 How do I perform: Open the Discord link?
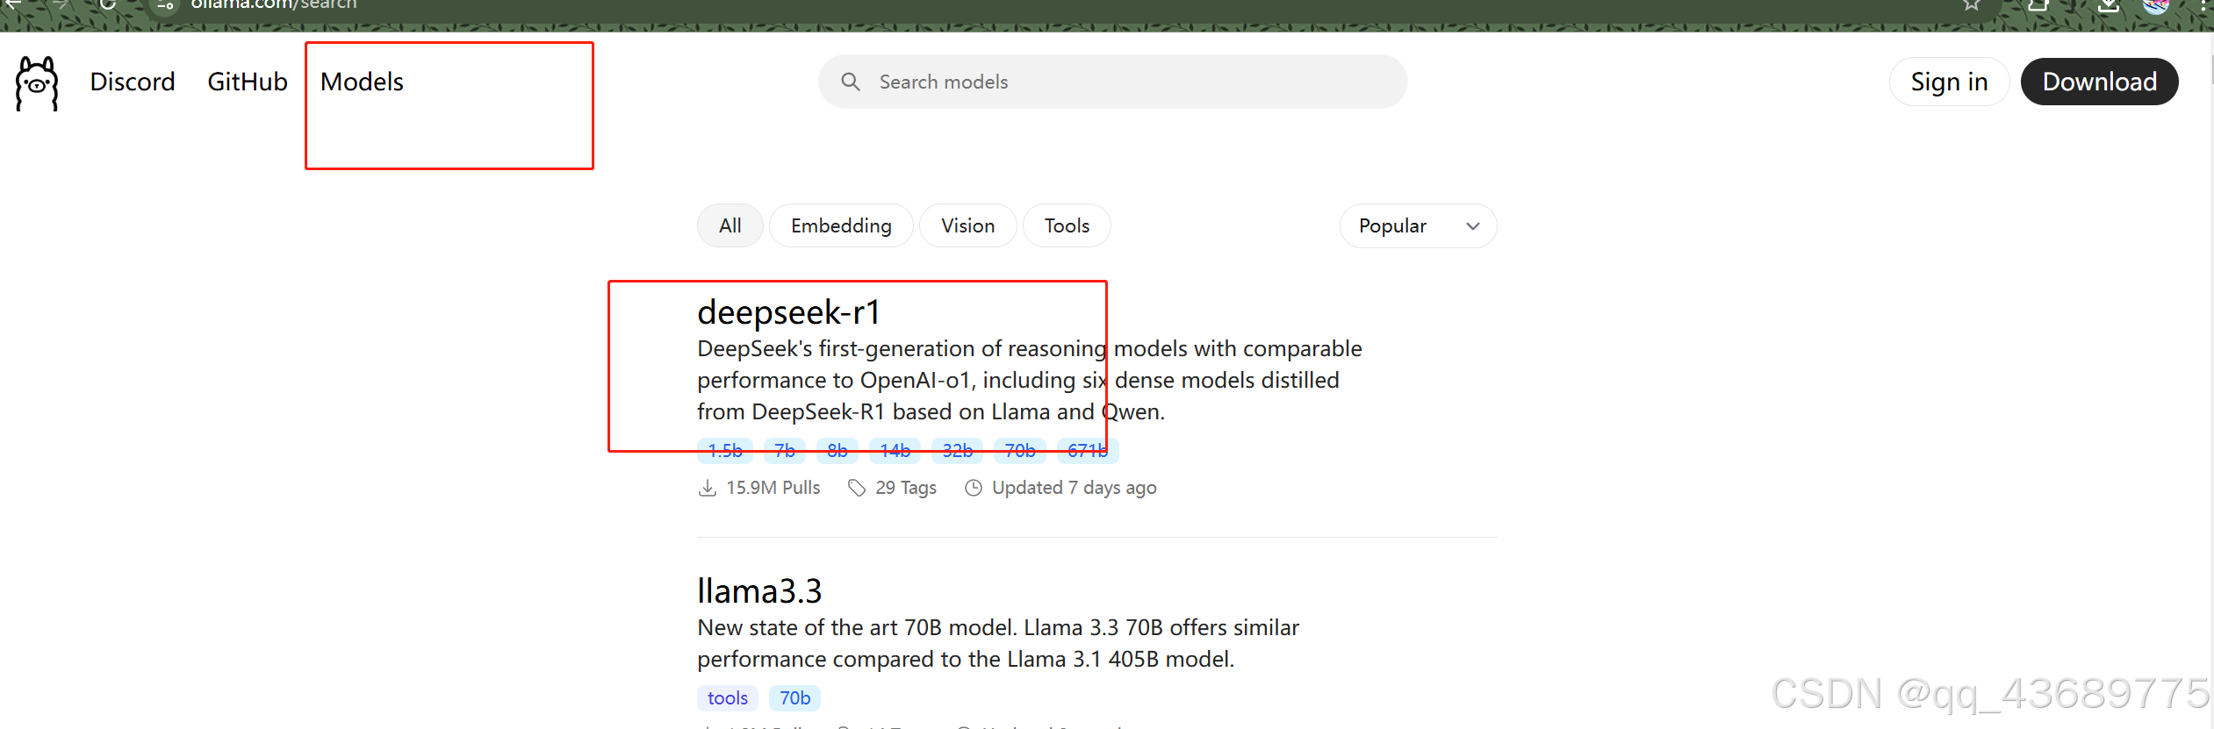(x=133, y=82)
